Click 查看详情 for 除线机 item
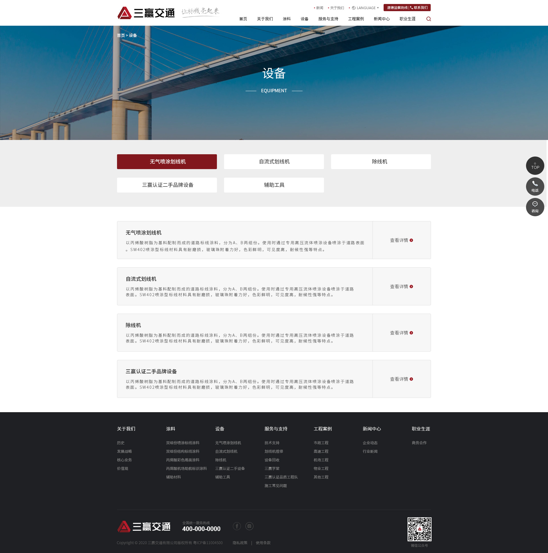Screen dimensions: 548x553 401,333
